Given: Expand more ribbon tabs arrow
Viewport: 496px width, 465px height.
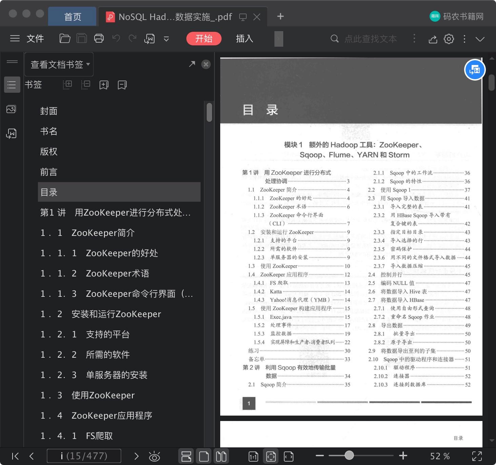Looking at the screenshot, I should point(278,39).
